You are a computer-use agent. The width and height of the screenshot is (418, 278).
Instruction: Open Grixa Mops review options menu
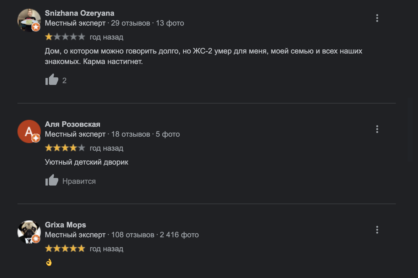(x=377, y=230)
